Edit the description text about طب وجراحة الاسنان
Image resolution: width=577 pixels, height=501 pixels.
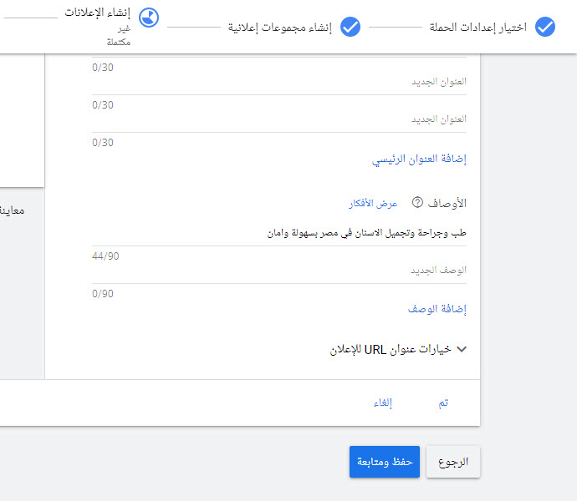279,233
